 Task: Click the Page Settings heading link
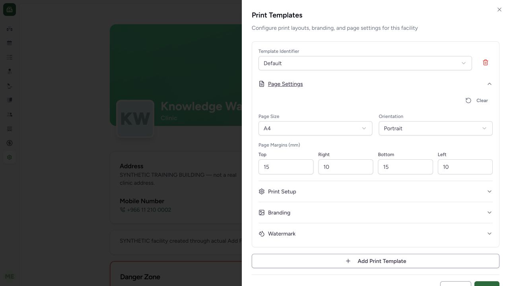coord(286,84)
